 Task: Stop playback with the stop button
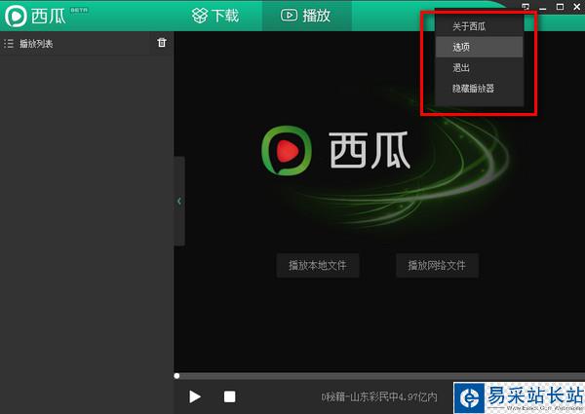(x=229, y=396)
